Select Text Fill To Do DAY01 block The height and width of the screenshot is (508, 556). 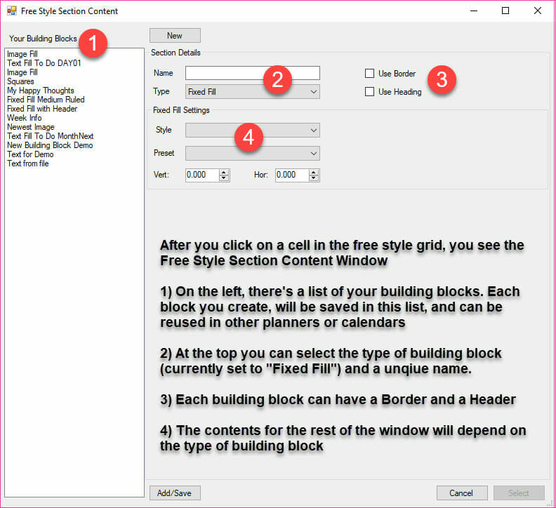tap(44, 63)
